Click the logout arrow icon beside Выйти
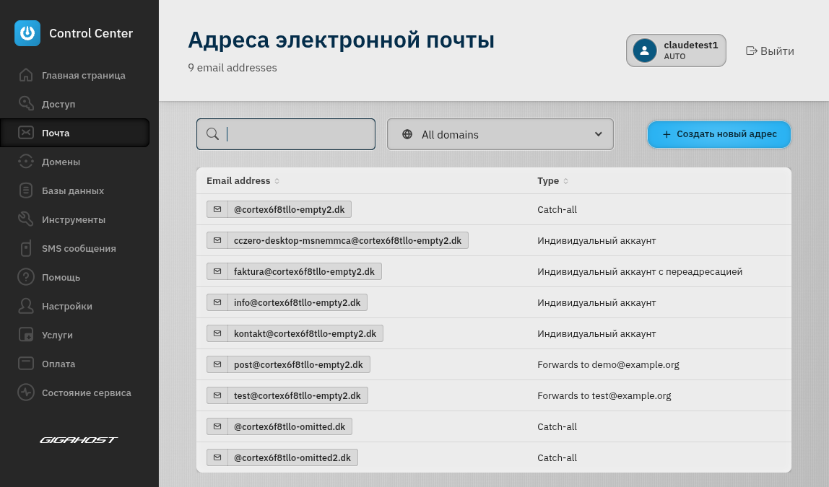This screenshot has width=829, height=487. point(751,51)
